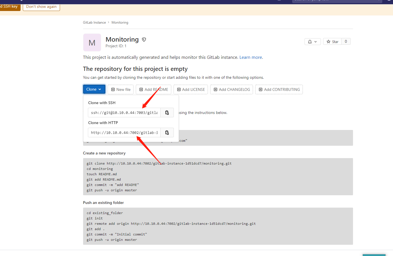Select the HTTP clone URL field

(124, 133)
